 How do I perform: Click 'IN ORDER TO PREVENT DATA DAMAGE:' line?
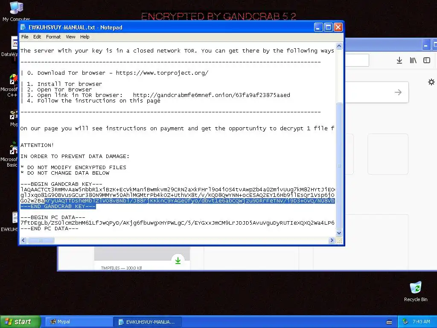pos(75,156)
